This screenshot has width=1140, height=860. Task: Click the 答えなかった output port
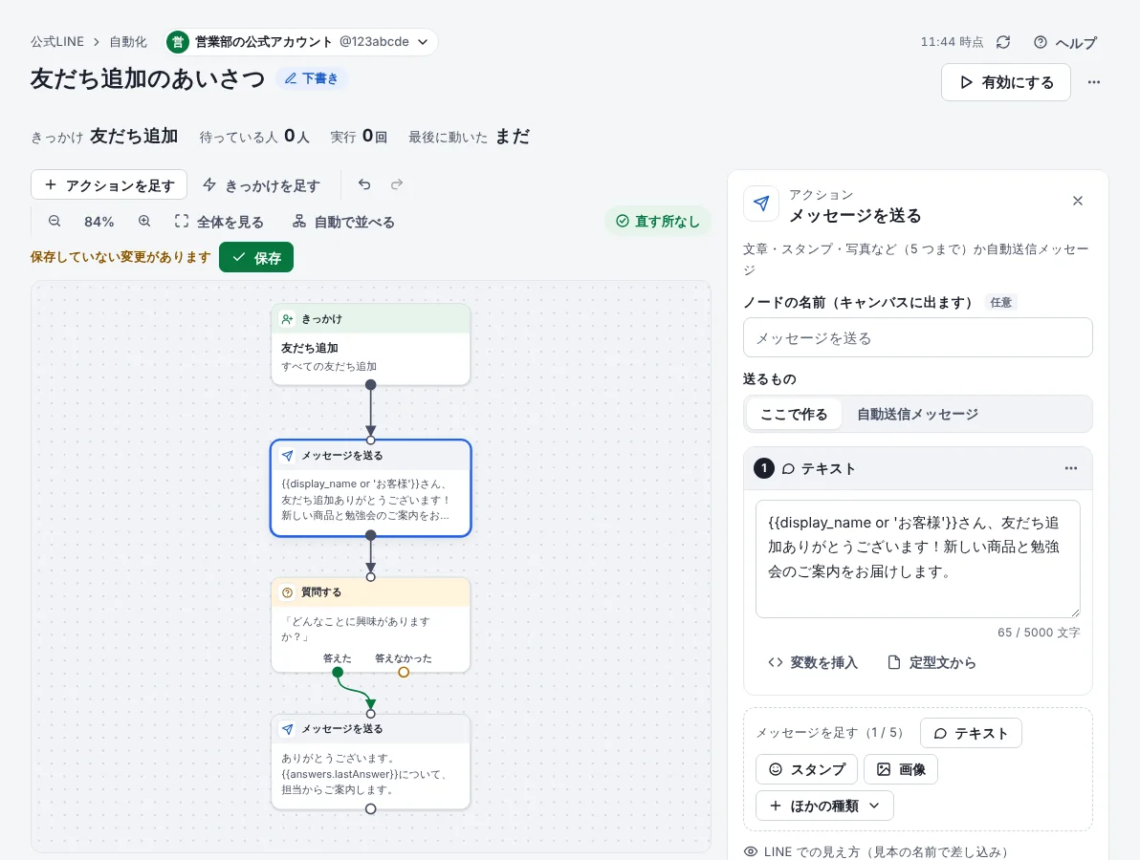point(404,672)
